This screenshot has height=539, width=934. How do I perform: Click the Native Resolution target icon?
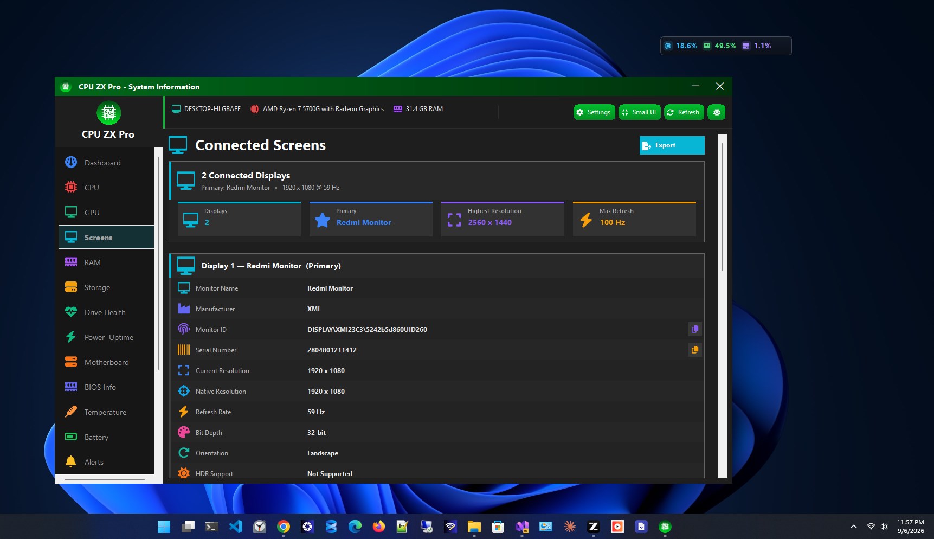tap(184, 391)
